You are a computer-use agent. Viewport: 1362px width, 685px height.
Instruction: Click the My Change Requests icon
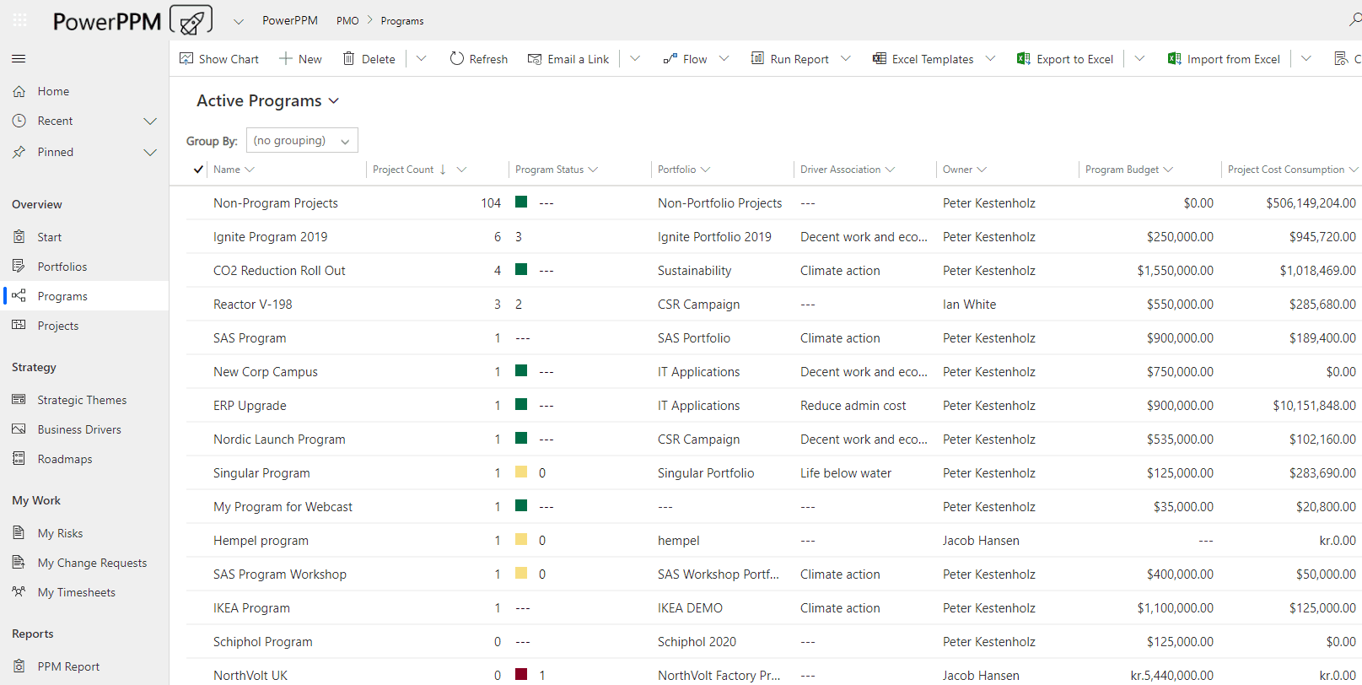(x=19, y=563)
